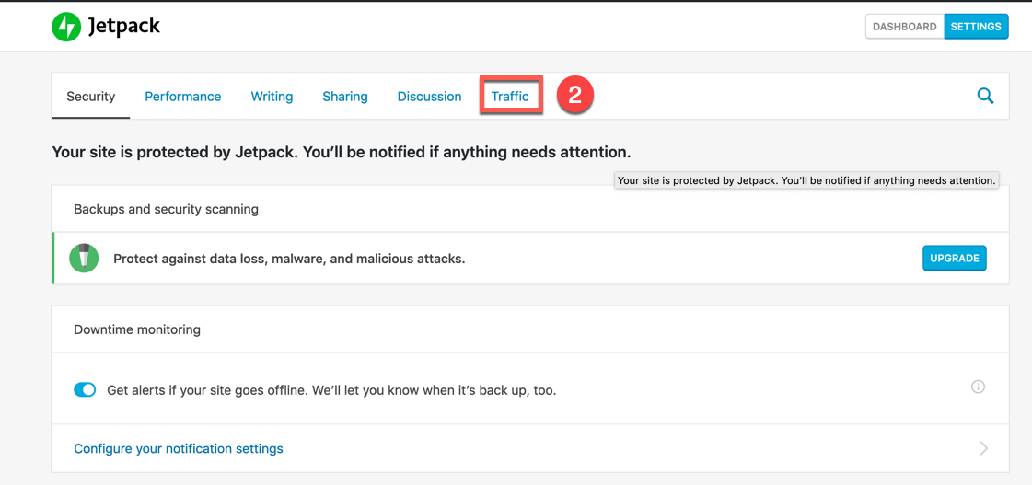This screenshot has height=485, width=1032.
Task: Click the green shield backup icon
Action: (x=84, y=259)
